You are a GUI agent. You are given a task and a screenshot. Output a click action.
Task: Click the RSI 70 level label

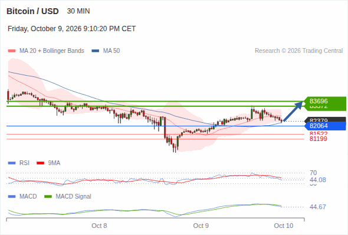(x=313, y=173)
